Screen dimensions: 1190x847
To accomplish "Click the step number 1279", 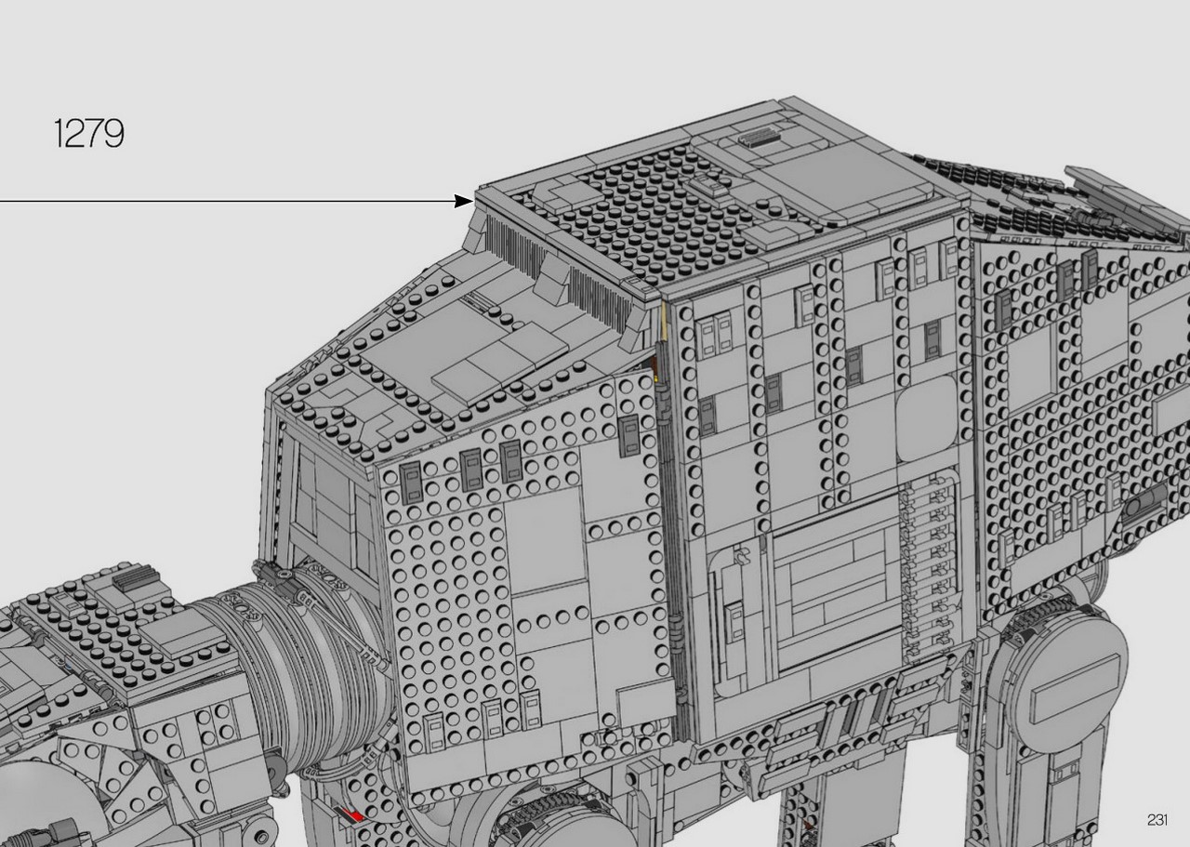I will (89, 134).
